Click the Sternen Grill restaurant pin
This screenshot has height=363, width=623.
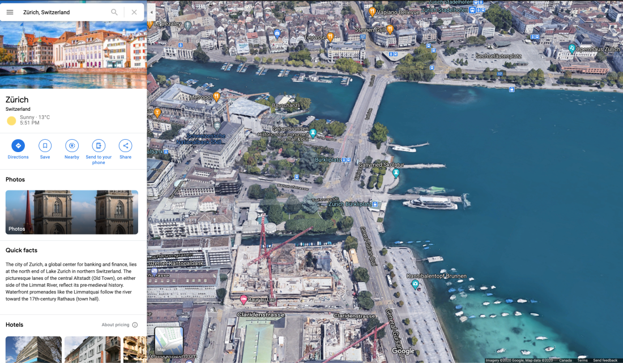390,29
